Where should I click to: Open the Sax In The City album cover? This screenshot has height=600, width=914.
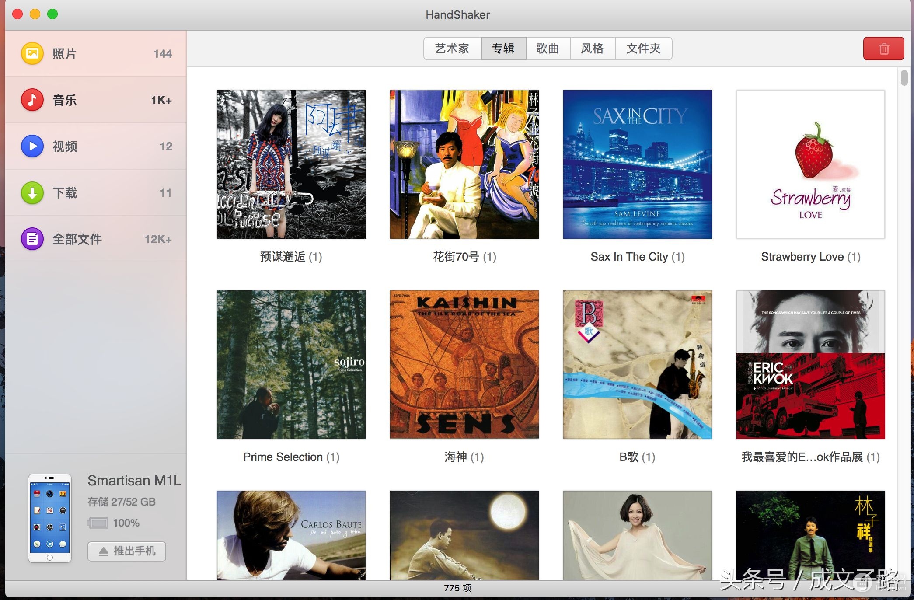(637, 164)
